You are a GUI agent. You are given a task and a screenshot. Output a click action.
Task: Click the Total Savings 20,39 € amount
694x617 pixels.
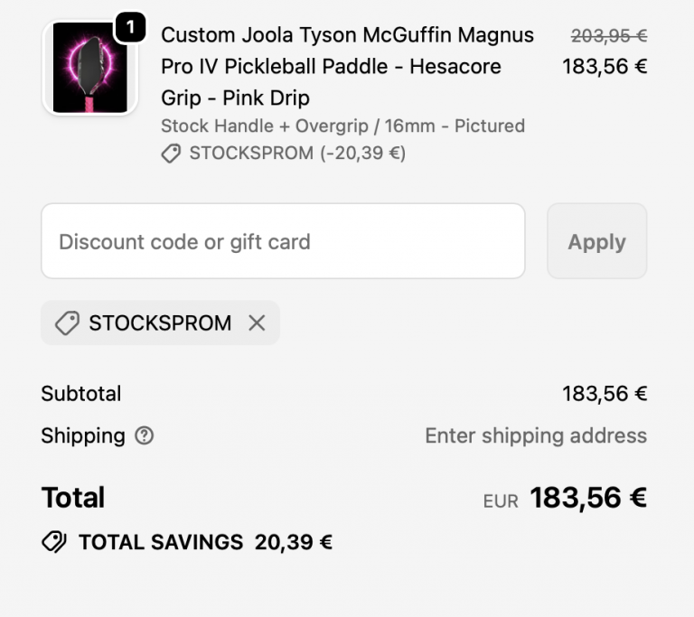click(294, 542)
